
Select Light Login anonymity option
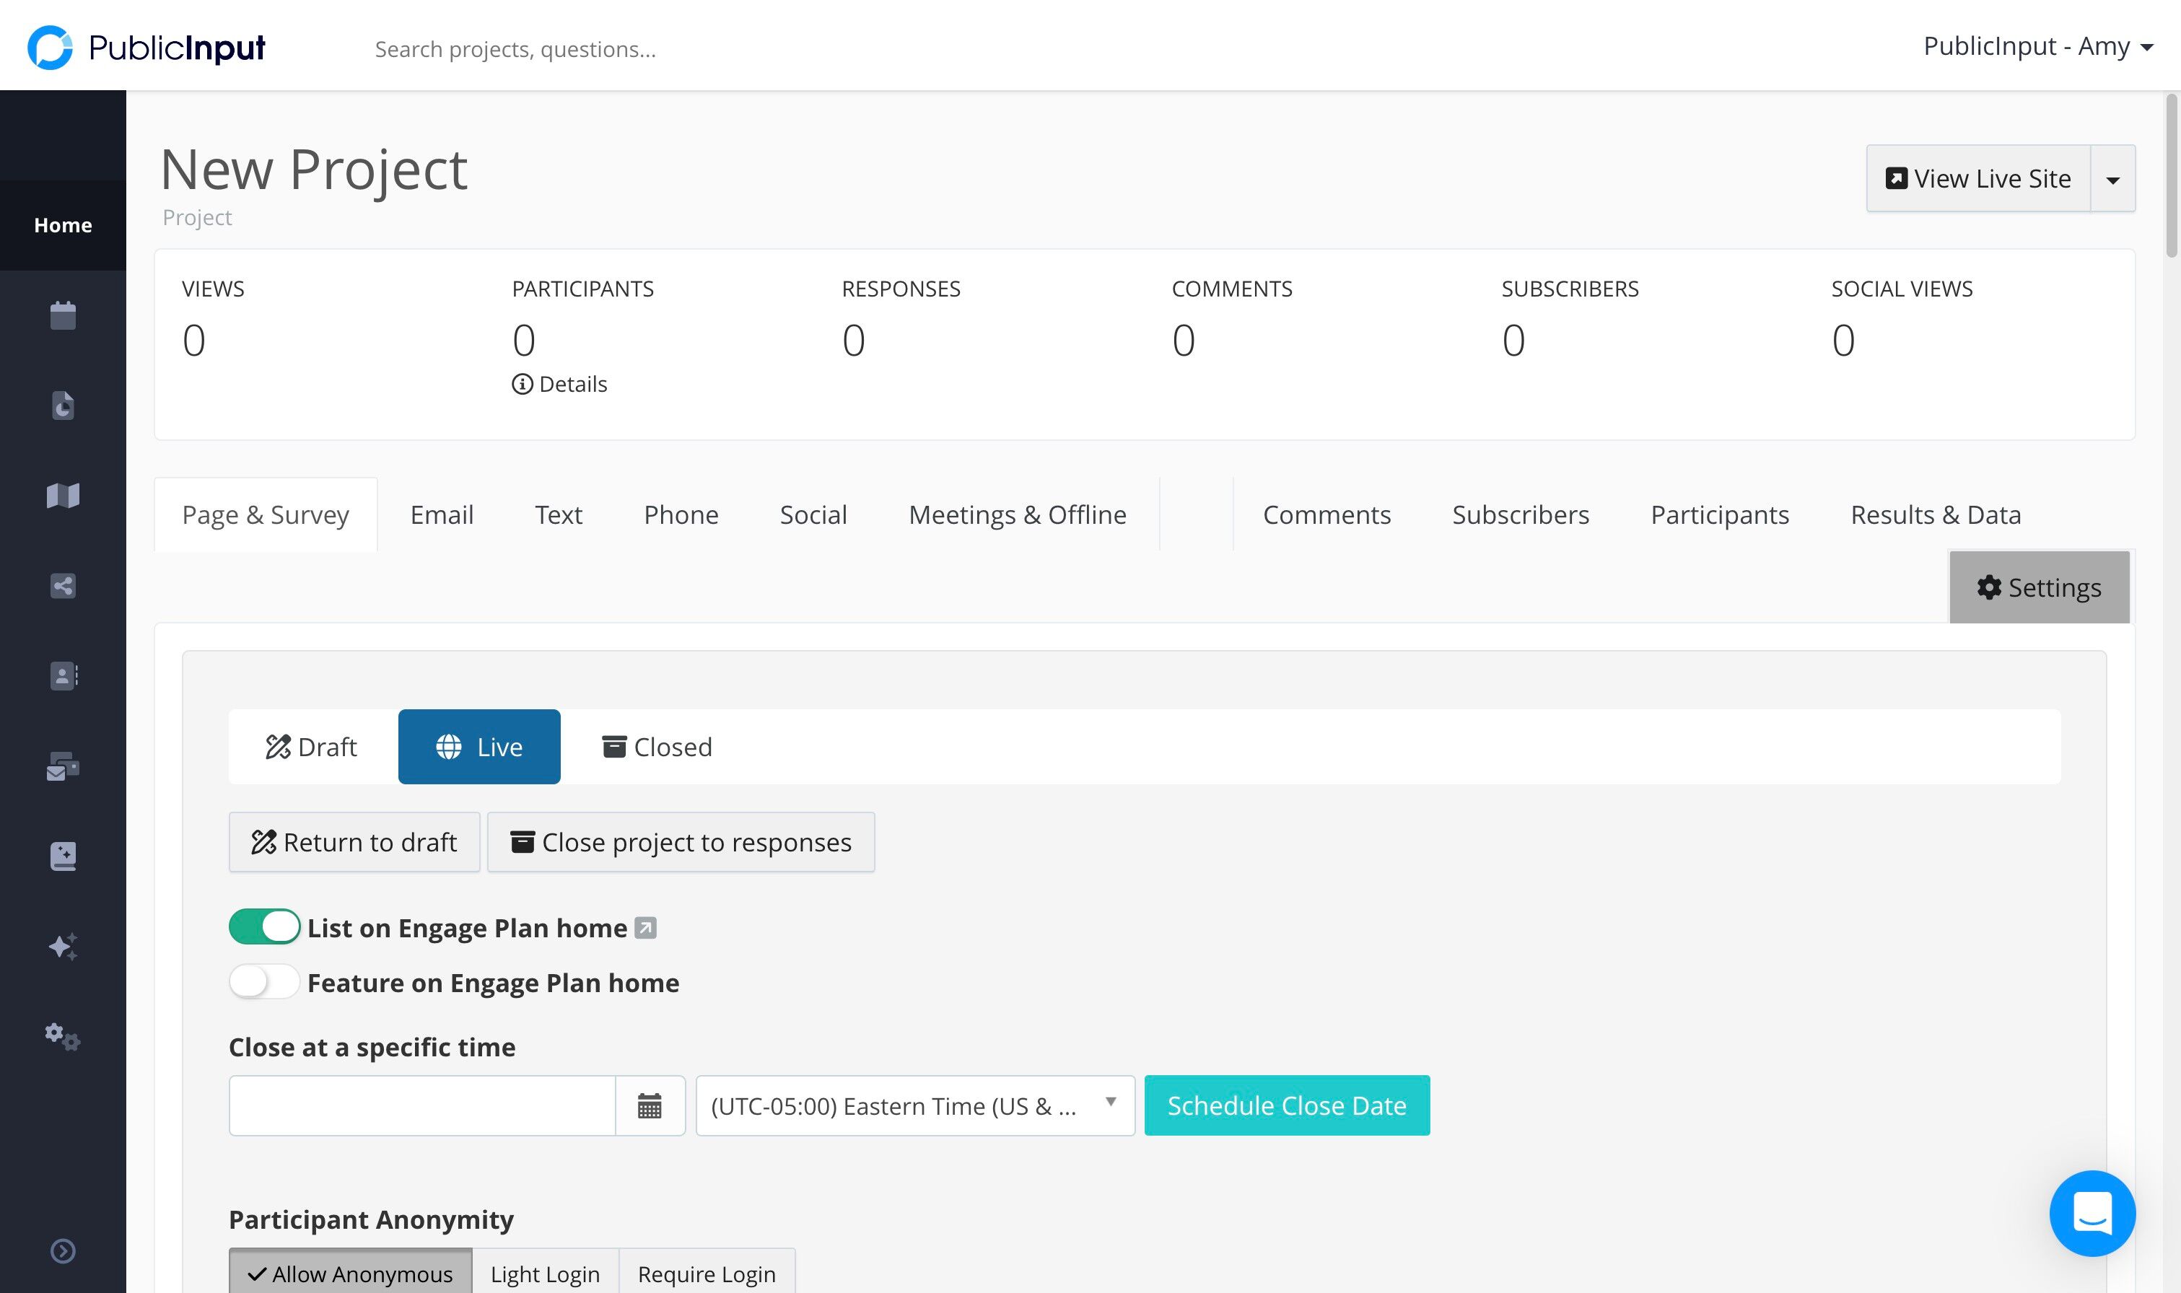546,1274
